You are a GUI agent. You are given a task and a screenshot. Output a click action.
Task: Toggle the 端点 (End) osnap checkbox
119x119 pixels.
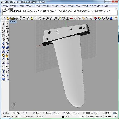pyautogui.click(x=4, y=113)
